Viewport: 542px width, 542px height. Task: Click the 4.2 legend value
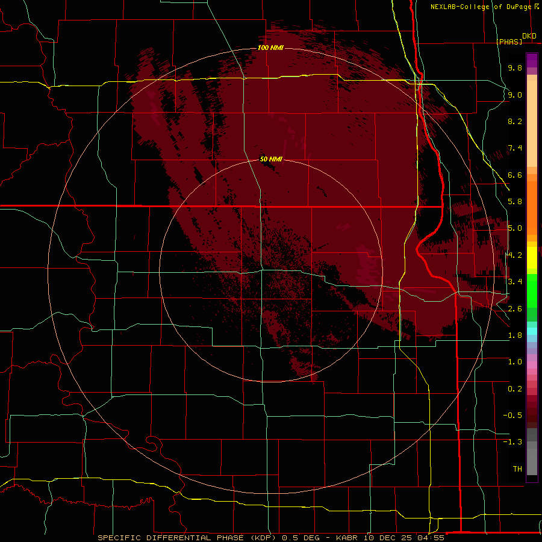click(x=515, y=255)
